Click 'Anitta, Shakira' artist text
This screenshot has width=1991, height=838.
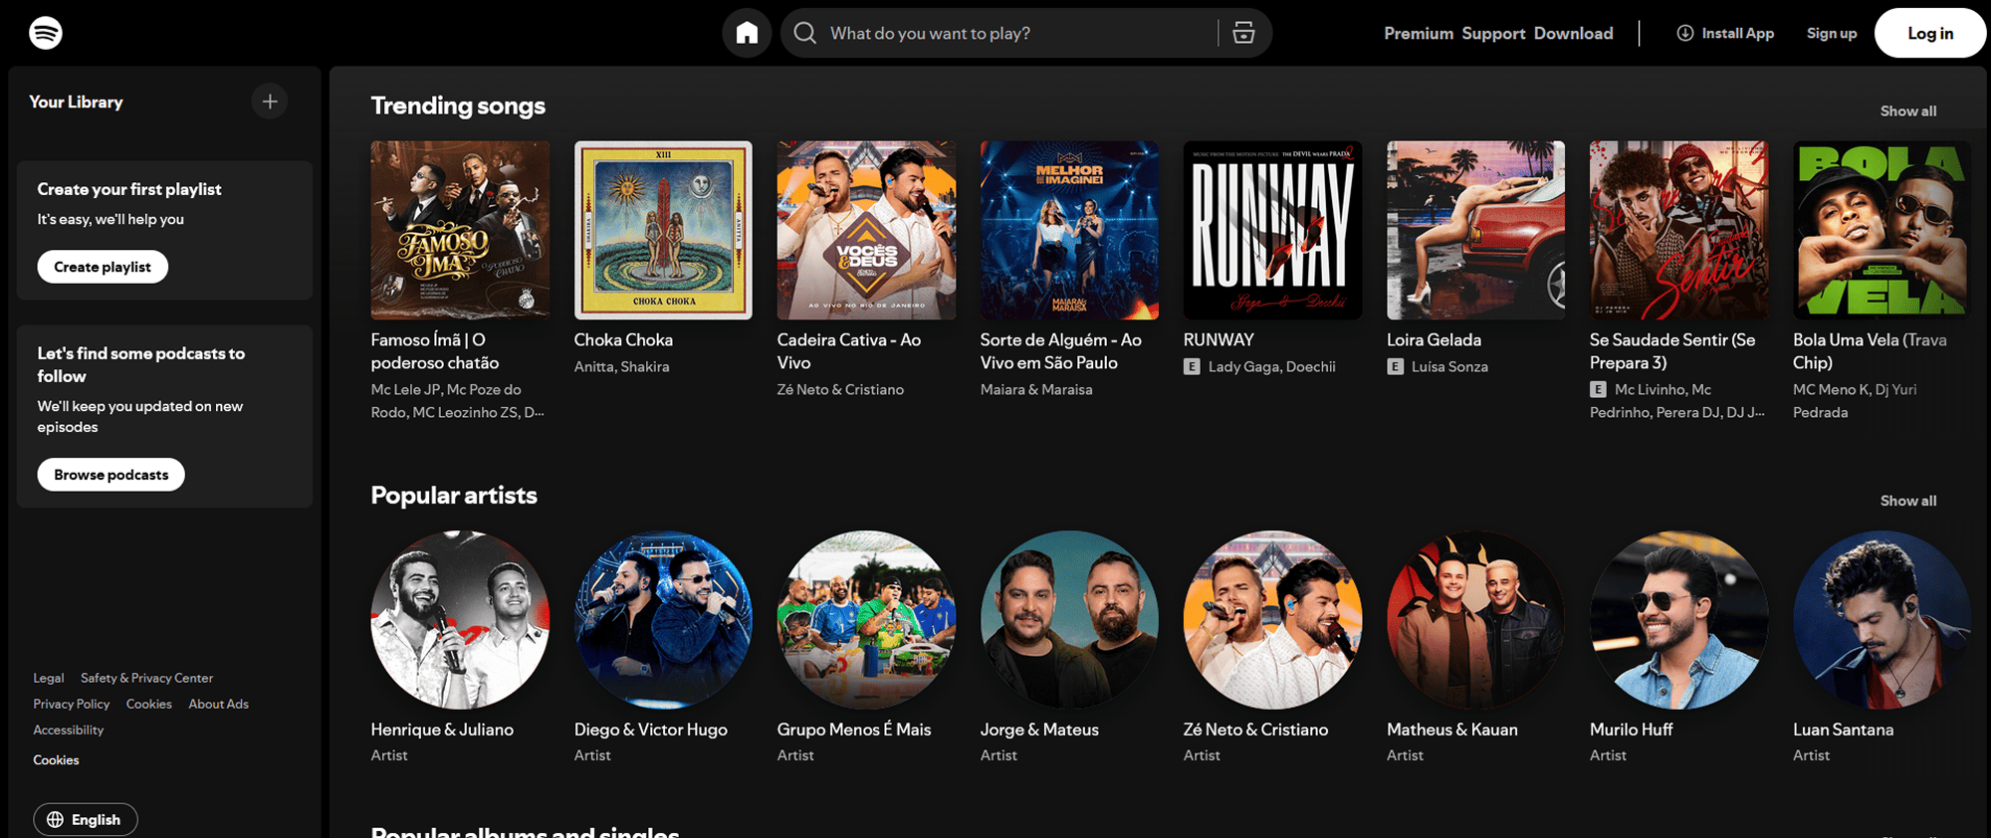pyautogui.click(x=621, y=366)
